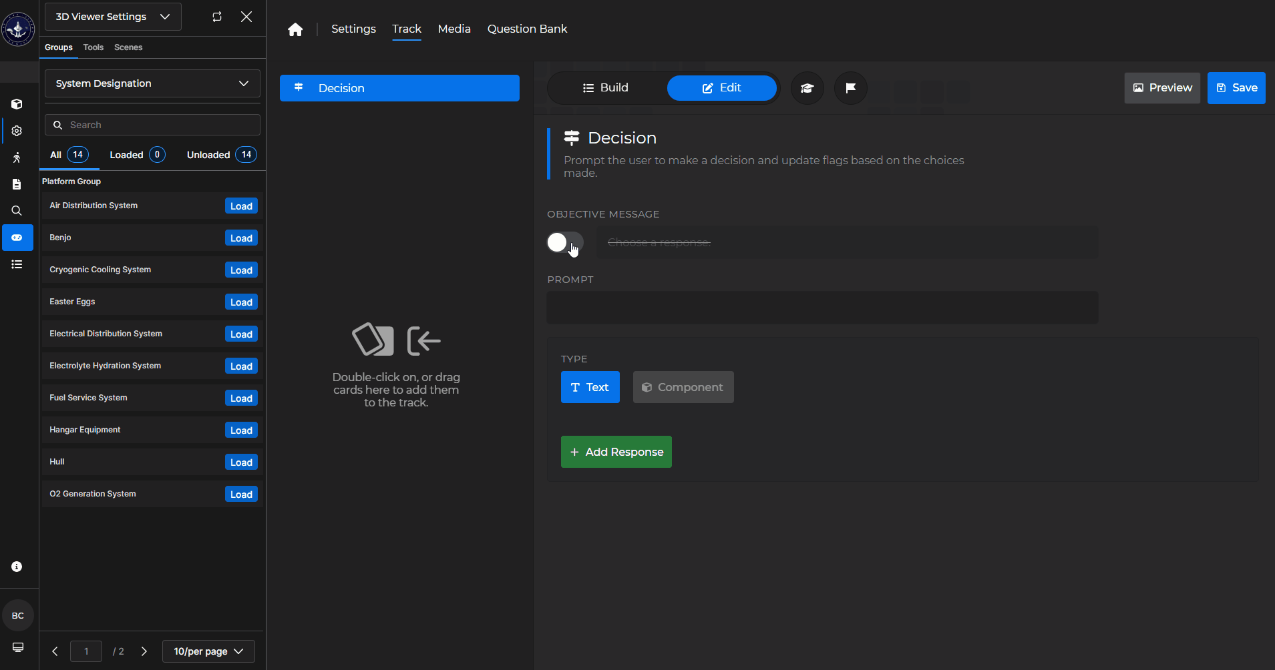Click the Prompt text field
The image size is (1275, 670).
[822, 308]
